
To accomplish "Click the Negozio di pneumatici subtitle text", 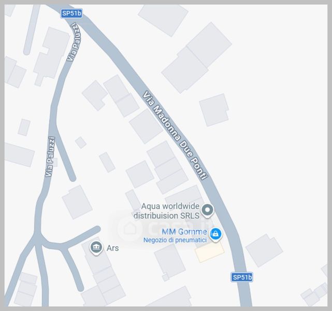I will point(175,240).
